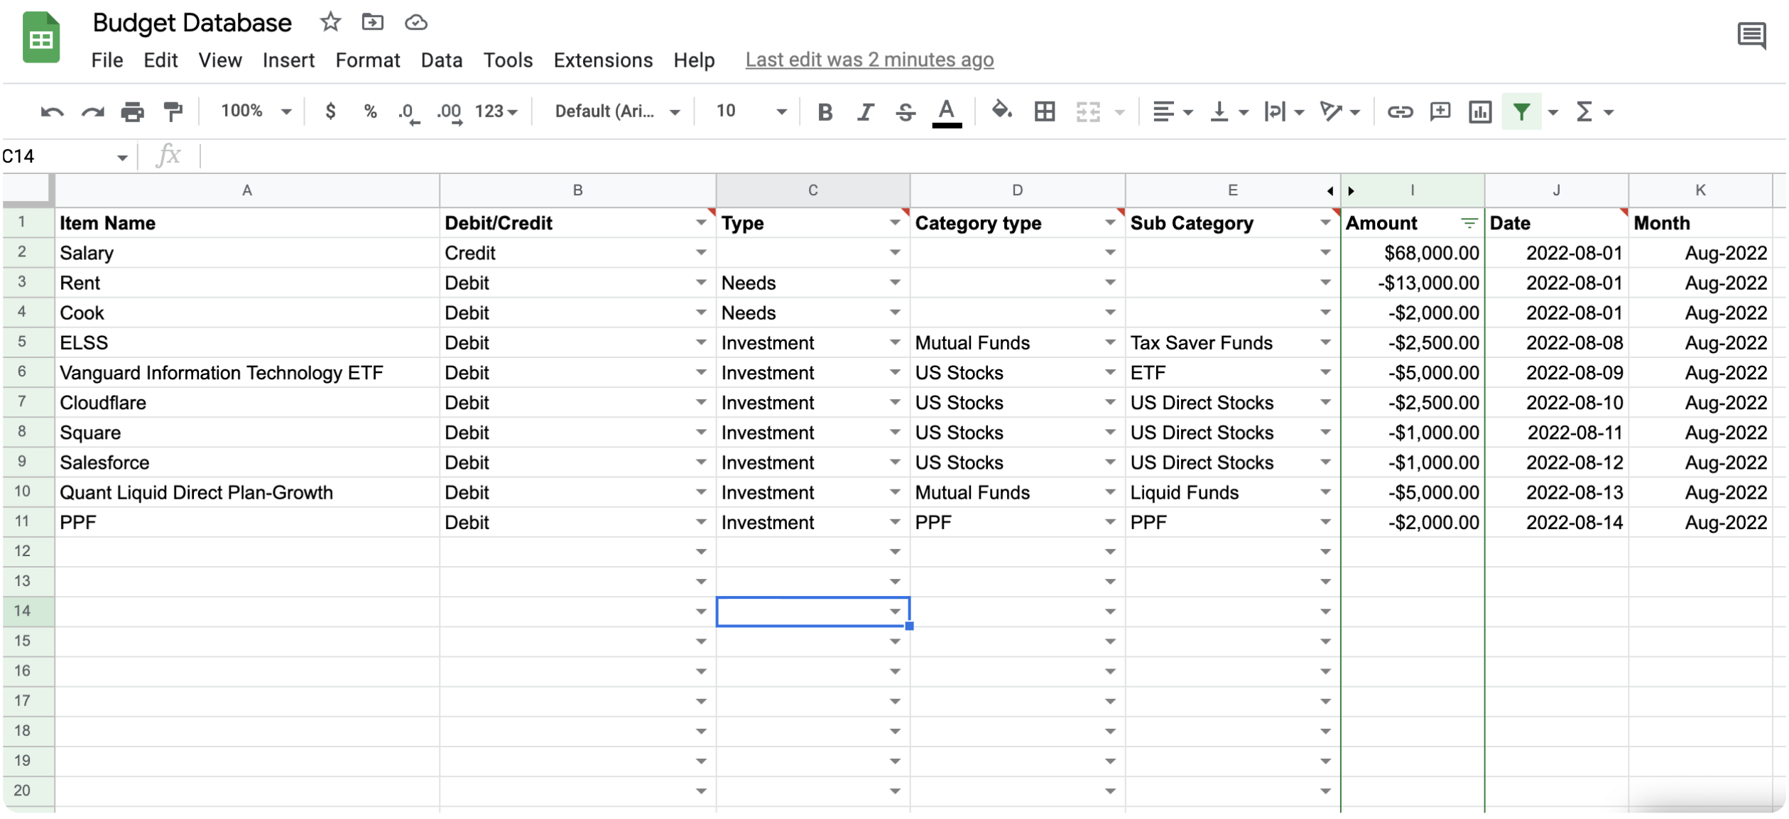Insert a comment
The width and height of the screenshot is (1789, 819).
[1440, 112]
